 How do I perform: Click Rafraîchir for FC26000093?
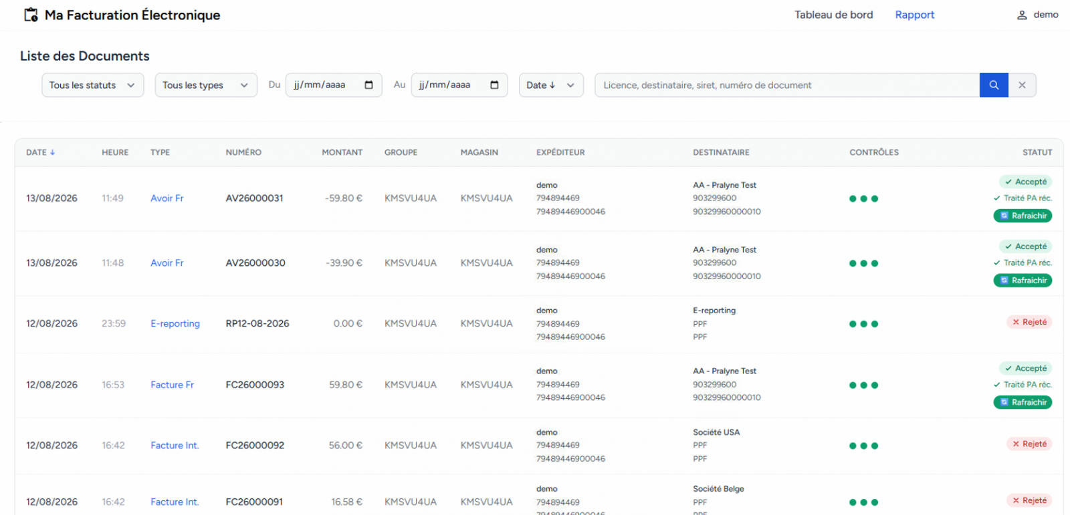pos(1023,402)
